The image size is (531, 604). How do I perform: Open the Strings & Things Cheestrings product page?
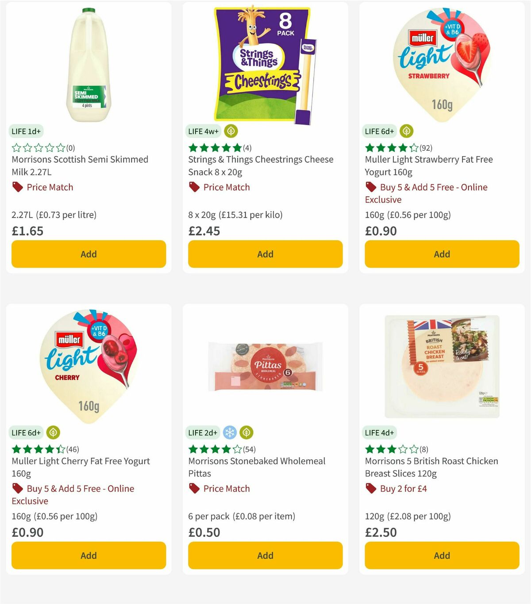261,166
